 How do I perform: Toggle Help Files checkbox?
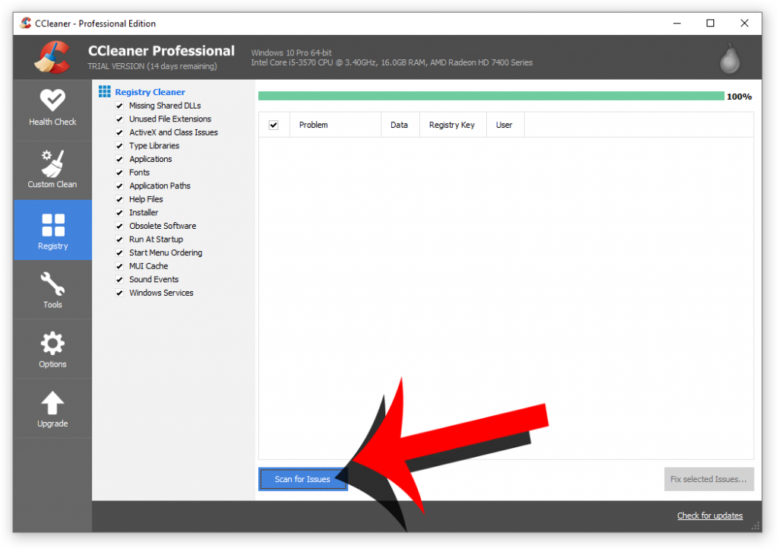pyautogui.click(x=119, y=199)
